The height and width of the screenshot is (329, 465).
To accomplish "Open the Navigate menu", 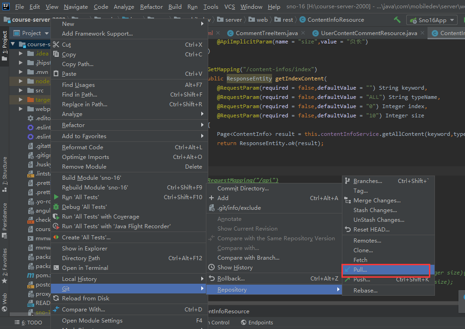I will [75, 7].
